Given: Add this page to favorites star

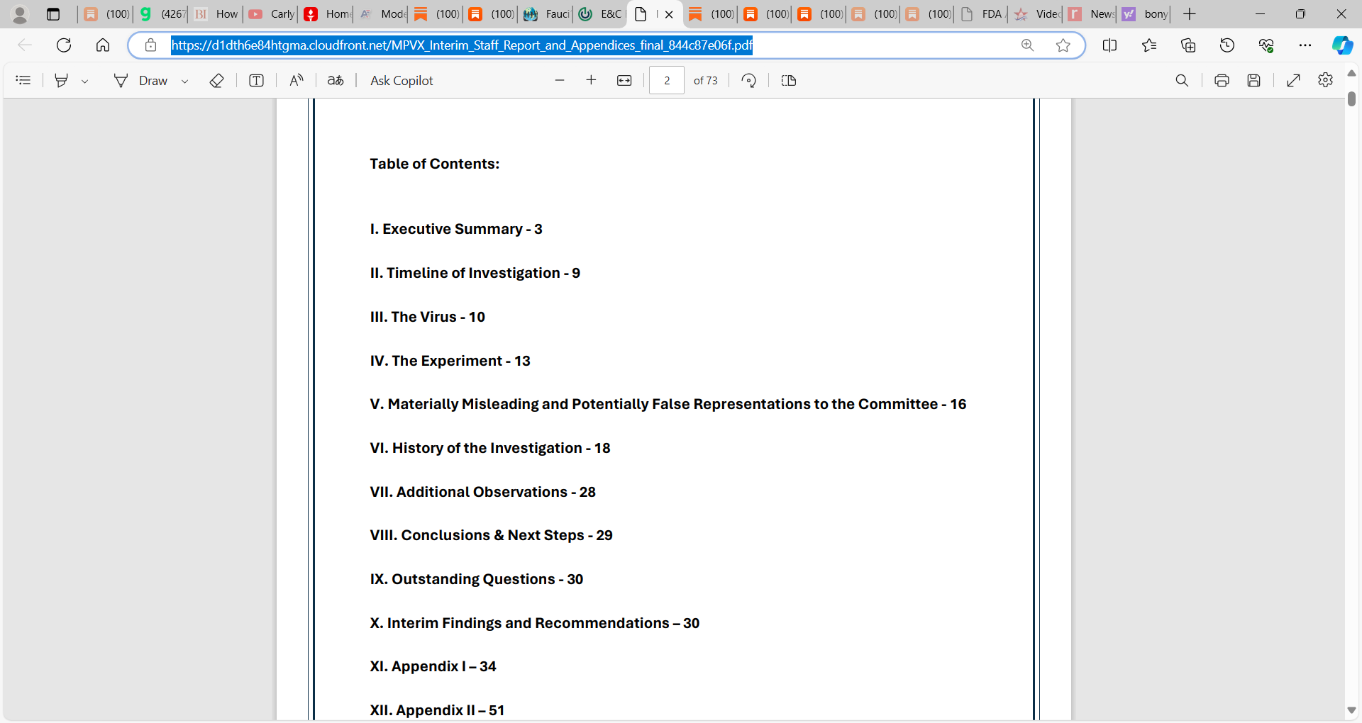Looking at the screenshot, I should point(1063,45).
